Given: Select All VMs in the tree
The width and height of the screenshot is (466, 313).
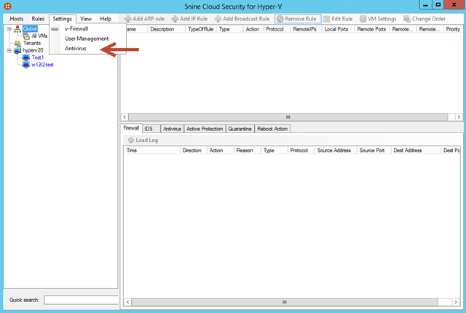Looking at the screenshot, I should pos(39,36).
